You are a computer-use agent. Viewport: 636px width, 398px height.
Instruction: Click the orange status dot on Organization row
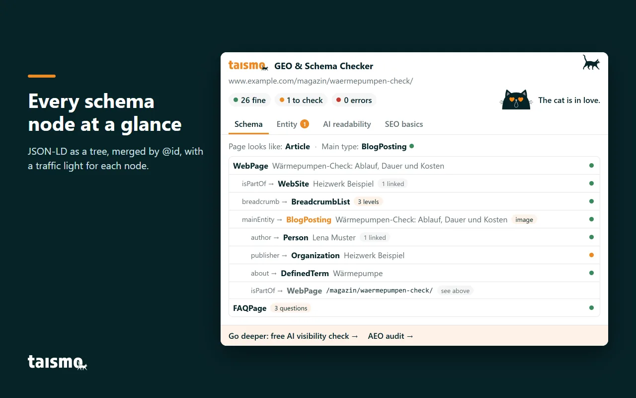(591, 255)
